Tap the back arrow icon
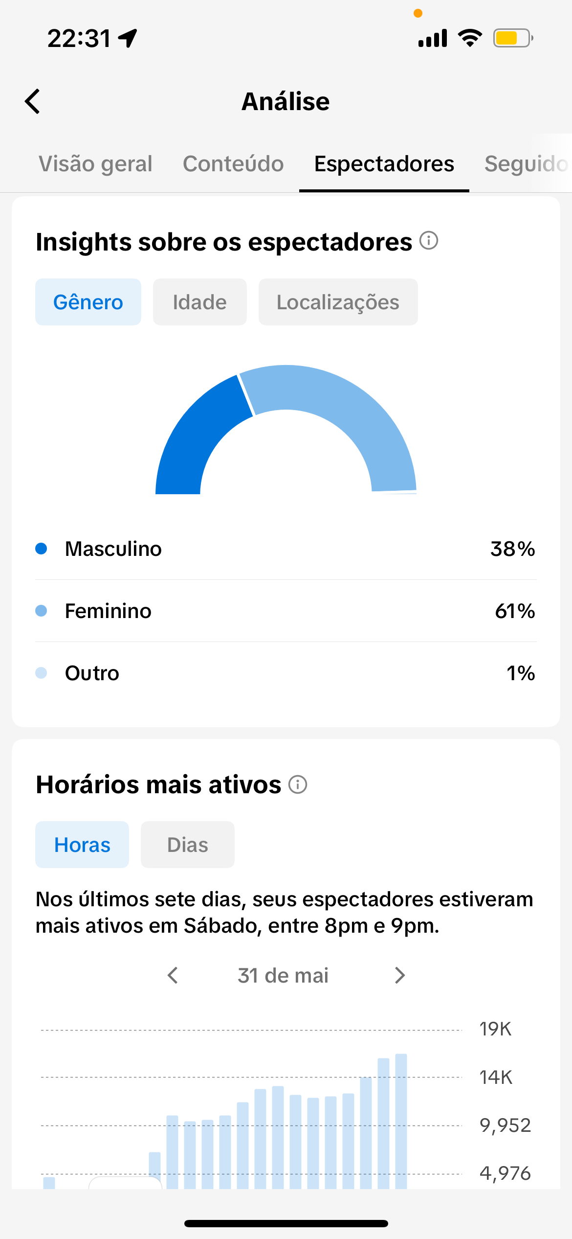This screenshot has height=1239, width=572. coord(32,101)
